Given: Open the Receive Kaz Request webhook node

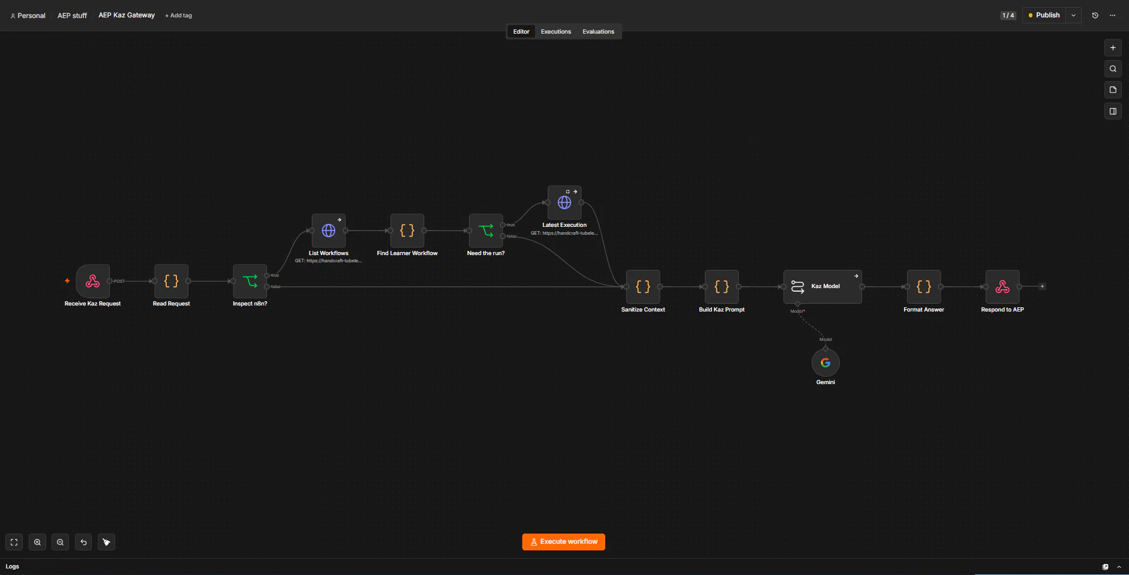Looking at the screenshot, I should [92, 281].
